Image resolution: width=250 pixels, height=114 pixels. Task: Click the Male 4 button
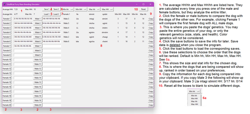click(x=38, y=32)
